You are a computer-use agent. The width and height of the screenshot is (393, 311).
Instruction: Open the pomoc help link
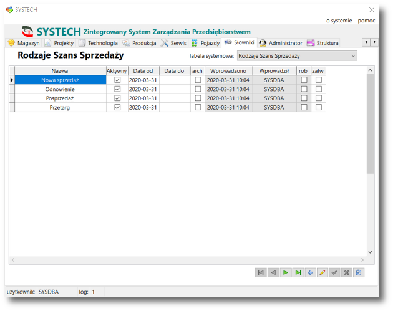point(366,21)
